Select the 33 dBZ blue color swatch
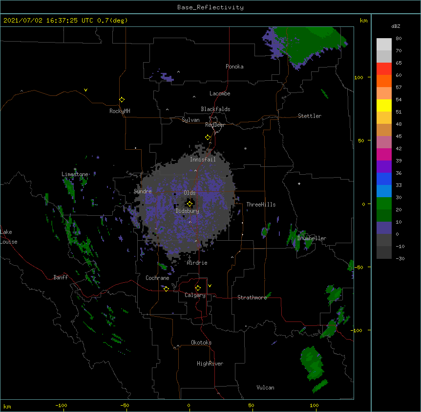The image size is (421, 412). 384,191
